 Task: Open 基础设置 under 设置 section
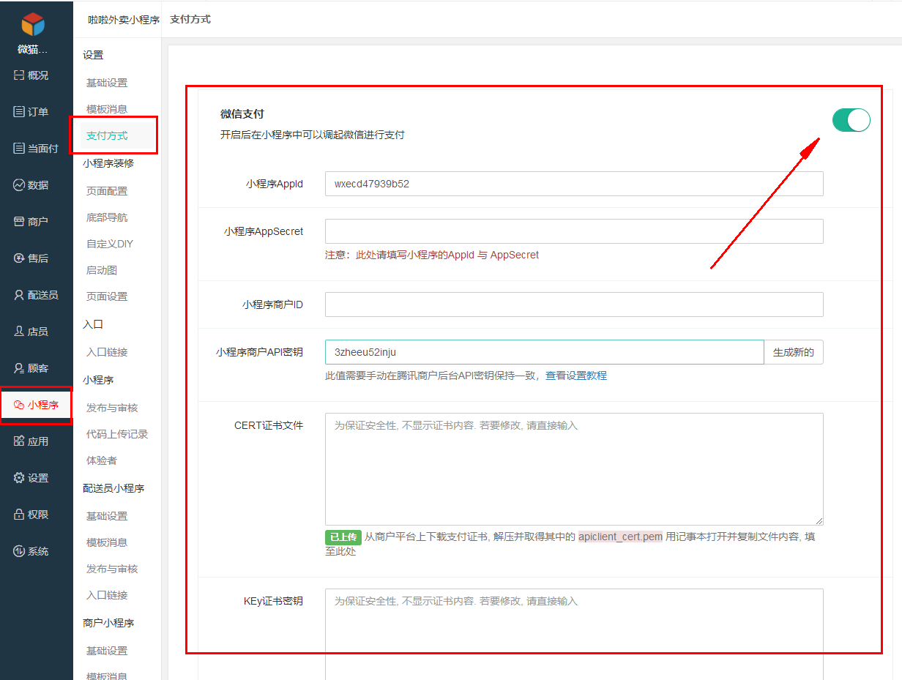(x=107, y=83)
